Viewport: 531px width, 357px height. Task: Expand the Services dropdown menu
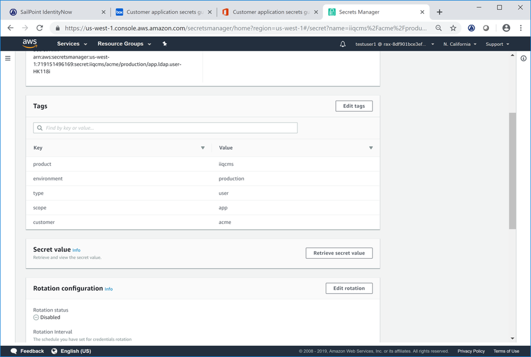pyautogui.click(x=72, y=44)
